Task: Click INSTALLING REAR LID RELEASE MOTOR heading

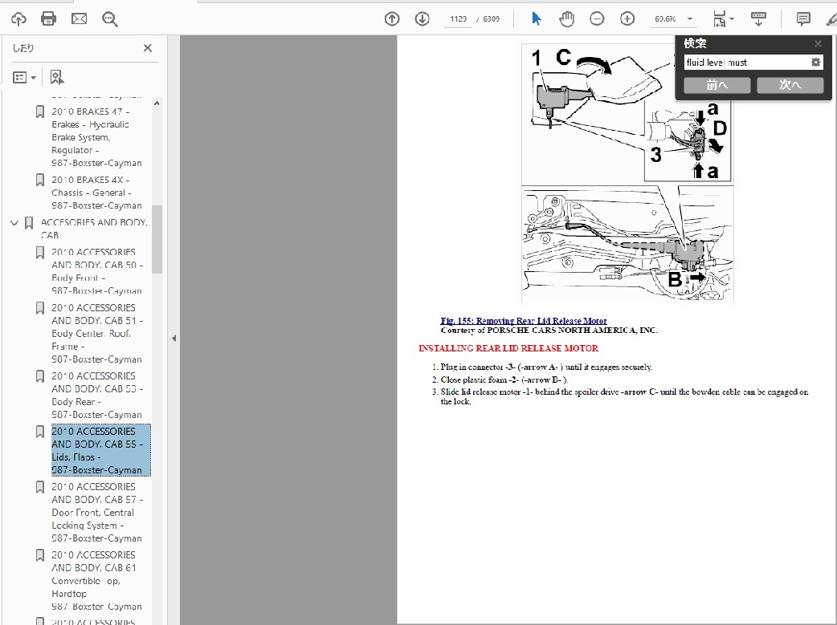Action: click(508, 348)
